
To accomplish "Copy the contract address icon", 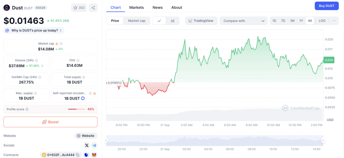I will (x=78, y=155).
